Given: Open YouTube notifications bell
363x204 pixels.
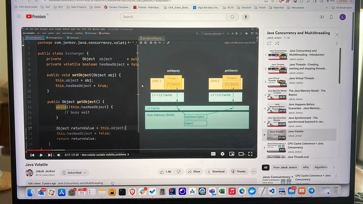Looking at the screenshot, I should (x=331, y=17).
